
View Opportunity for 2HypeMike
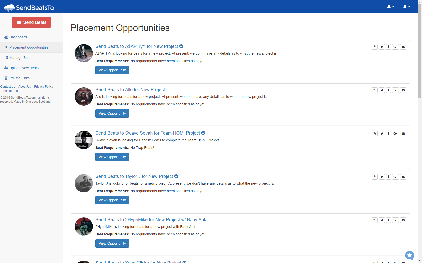coord(112,243)
